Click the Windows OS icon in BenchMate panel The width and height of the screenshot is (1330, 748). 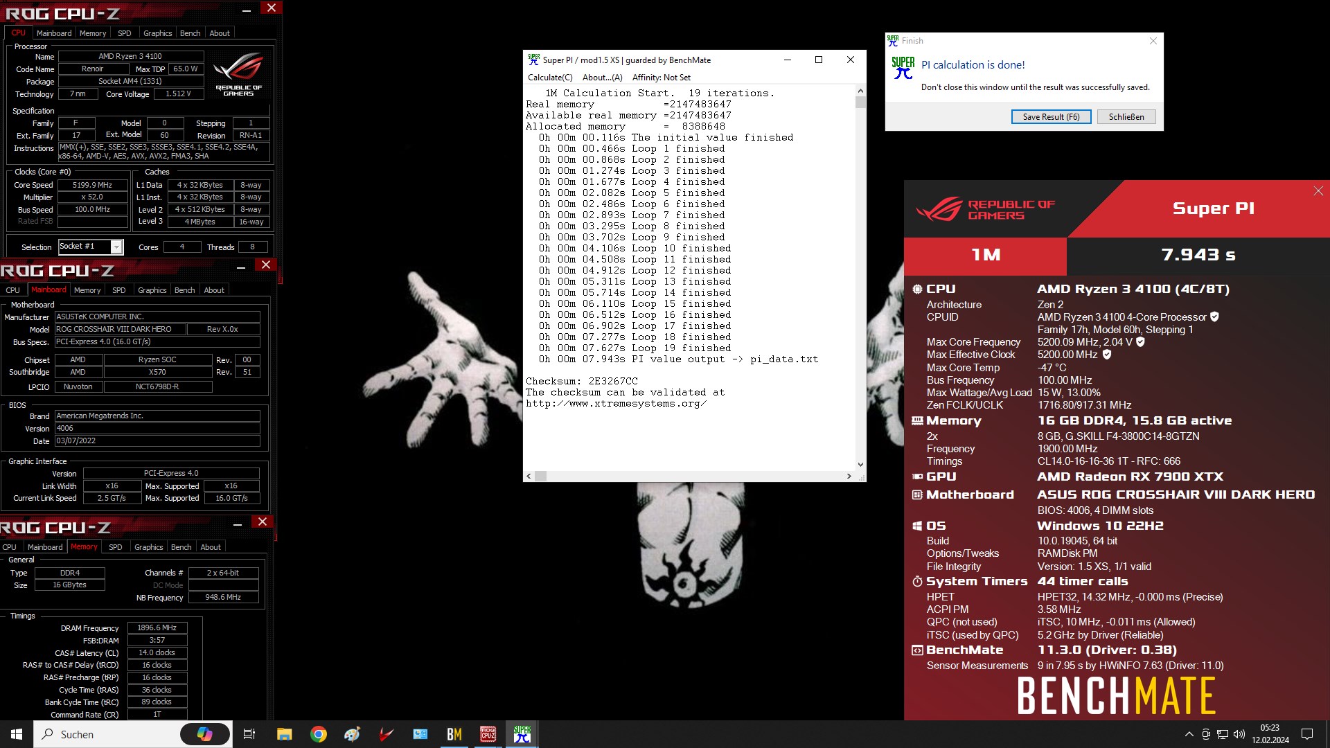click(x=917, y=526)
